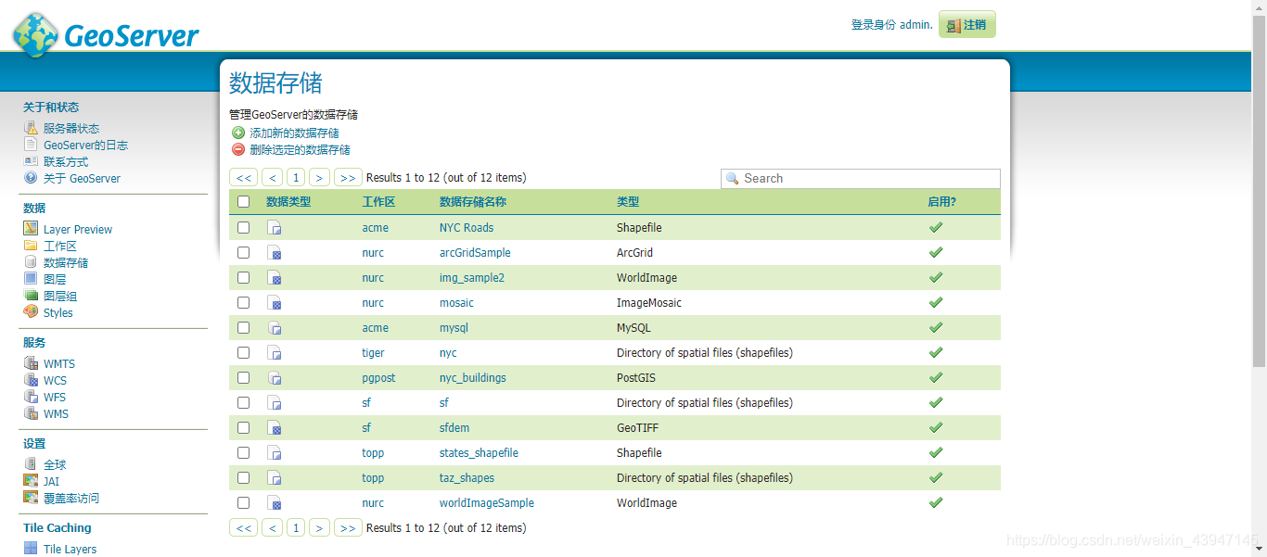Open the 添加新的数据存储 link
Screen dimensions: 1267x557
(x=294, y=133)
